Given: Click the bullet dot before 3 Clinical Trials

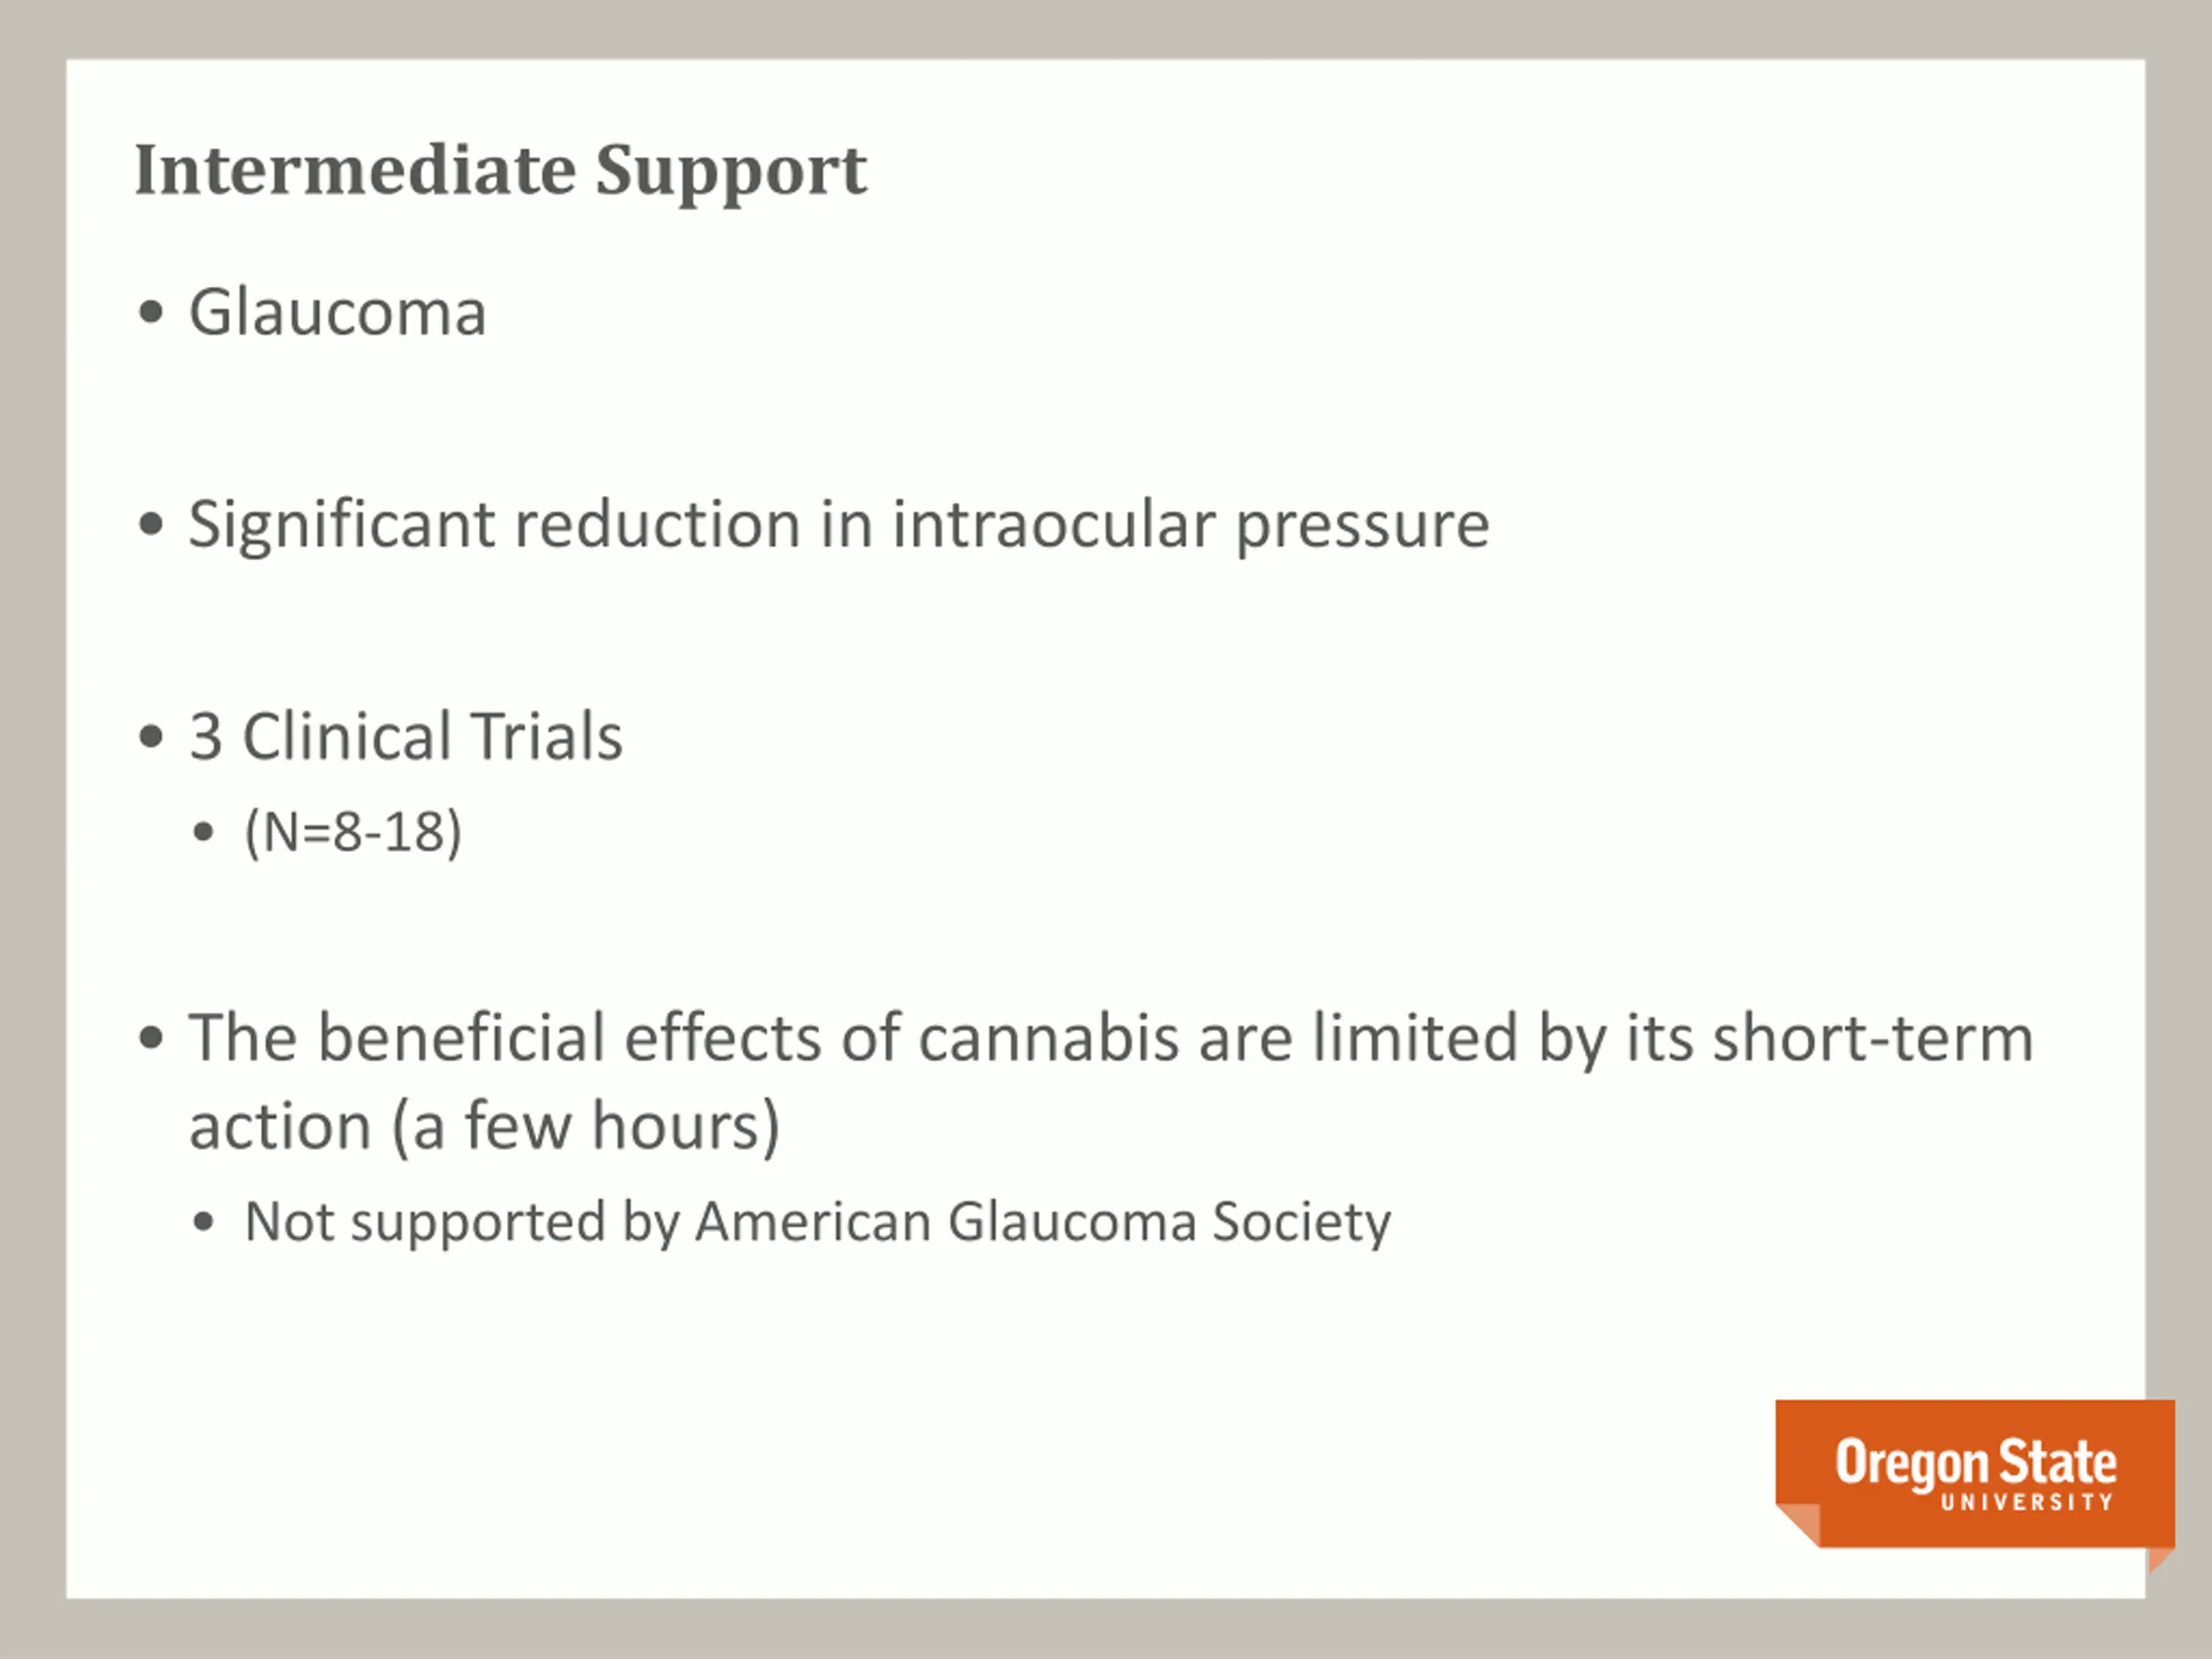Looking at the screenshot, I should 151,737.
